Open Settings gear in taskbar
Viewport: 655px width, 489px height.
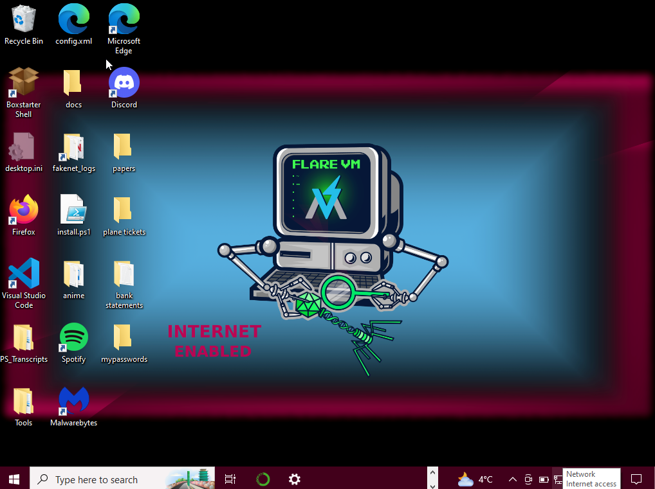tap(294, 479)
